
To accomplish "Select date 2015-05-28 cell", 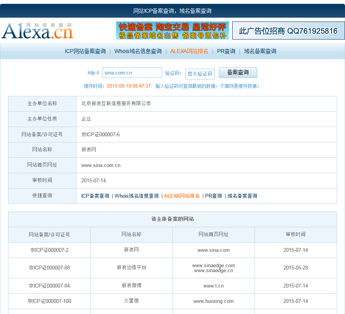I will [296, 268].
